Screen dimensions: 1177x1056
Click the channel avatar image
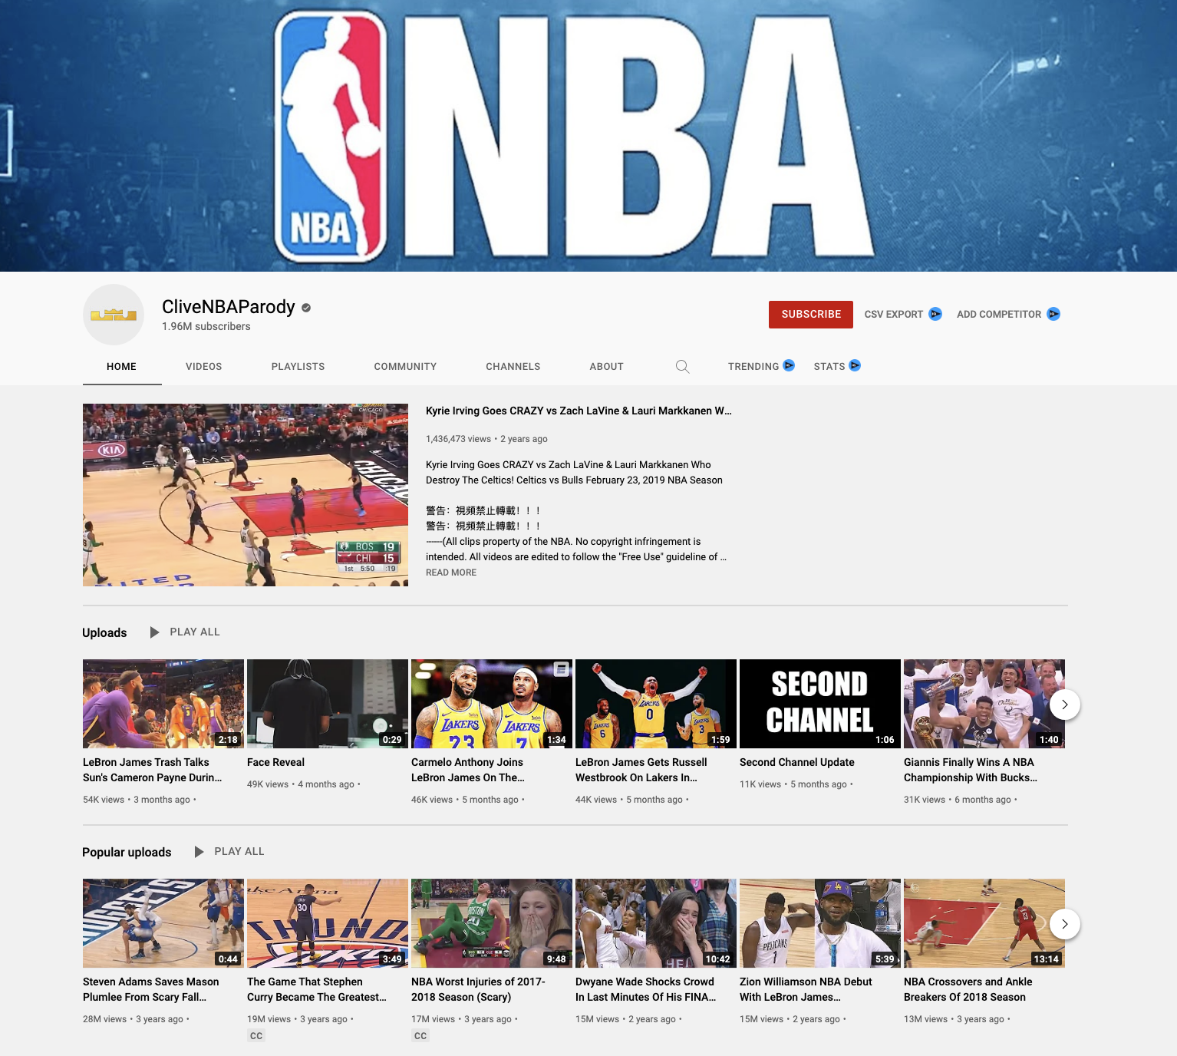tap(114, 315)
